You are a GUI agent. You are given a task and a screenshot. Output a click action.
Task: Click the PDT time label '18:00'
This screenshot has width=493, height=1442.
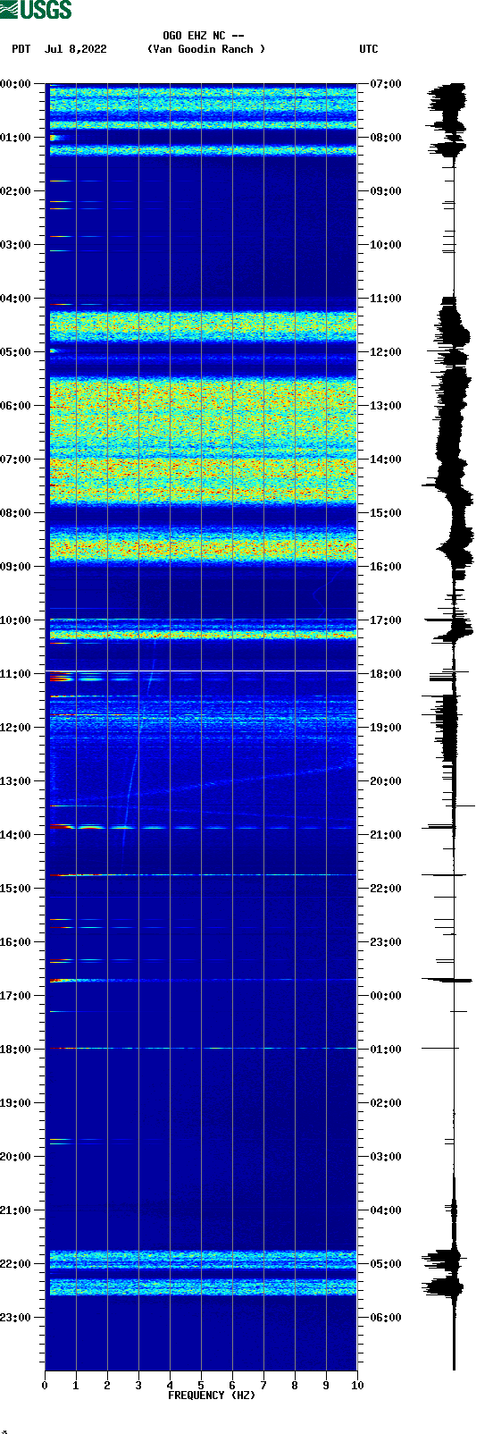[x=15, y=1050]
